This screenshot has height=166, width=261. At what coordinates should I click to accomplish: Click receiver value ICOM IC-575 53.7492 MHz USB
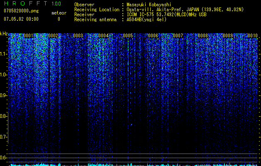coord(166,15)
